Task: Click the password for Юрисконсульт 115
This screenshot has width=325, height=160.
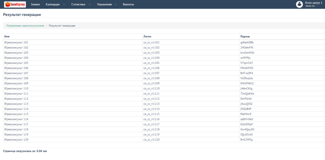Action: (246, 114)
